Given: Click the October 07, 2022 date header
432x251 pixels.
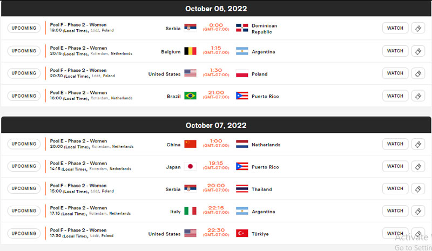Looking at the screenshot, I should [216, 125].
